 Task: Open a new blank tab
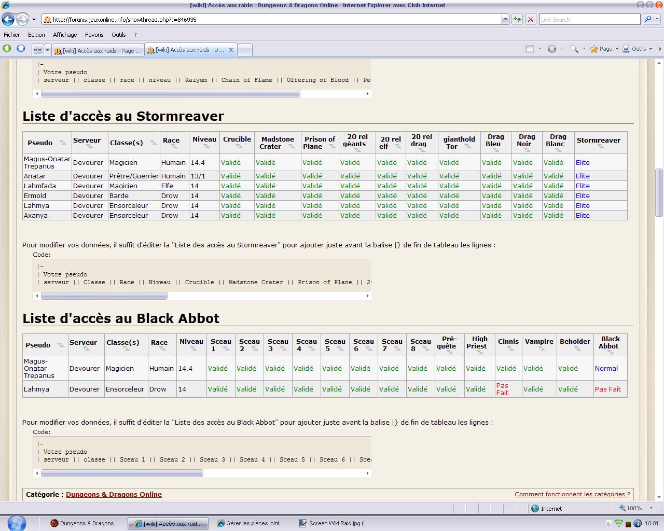tap(244, 50)
